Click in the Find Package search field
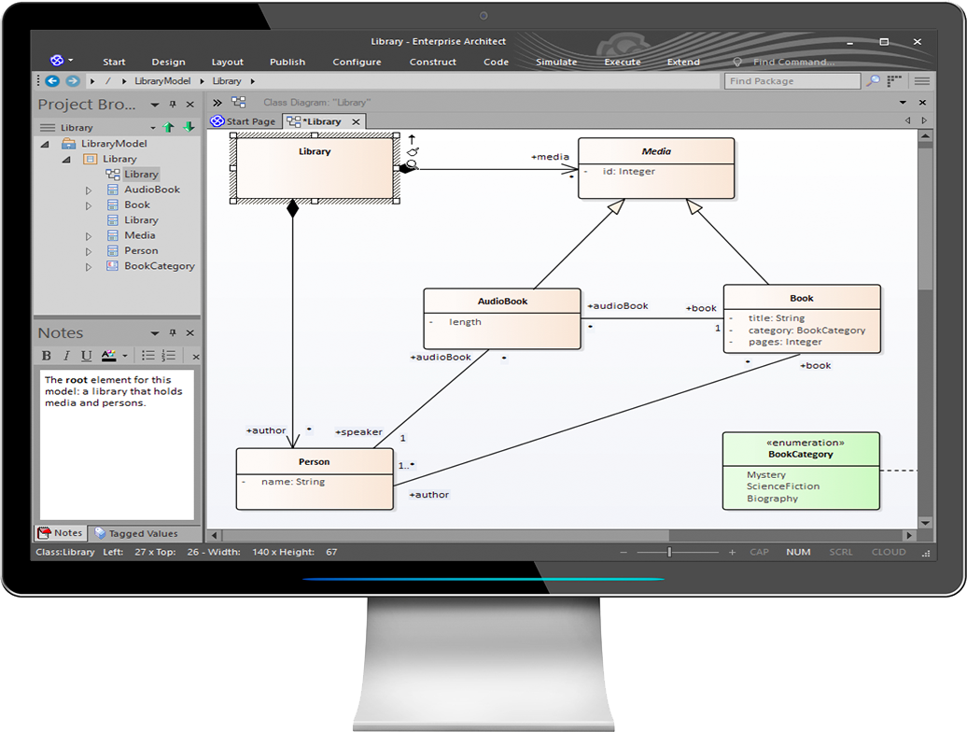The image size is (967, 732). (x=792, y=81)
